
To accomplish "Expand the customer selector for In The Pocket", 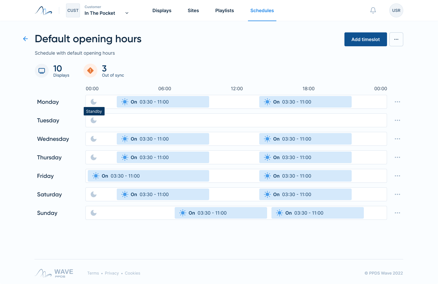I will pyautogui.click(x=127, y=13).
